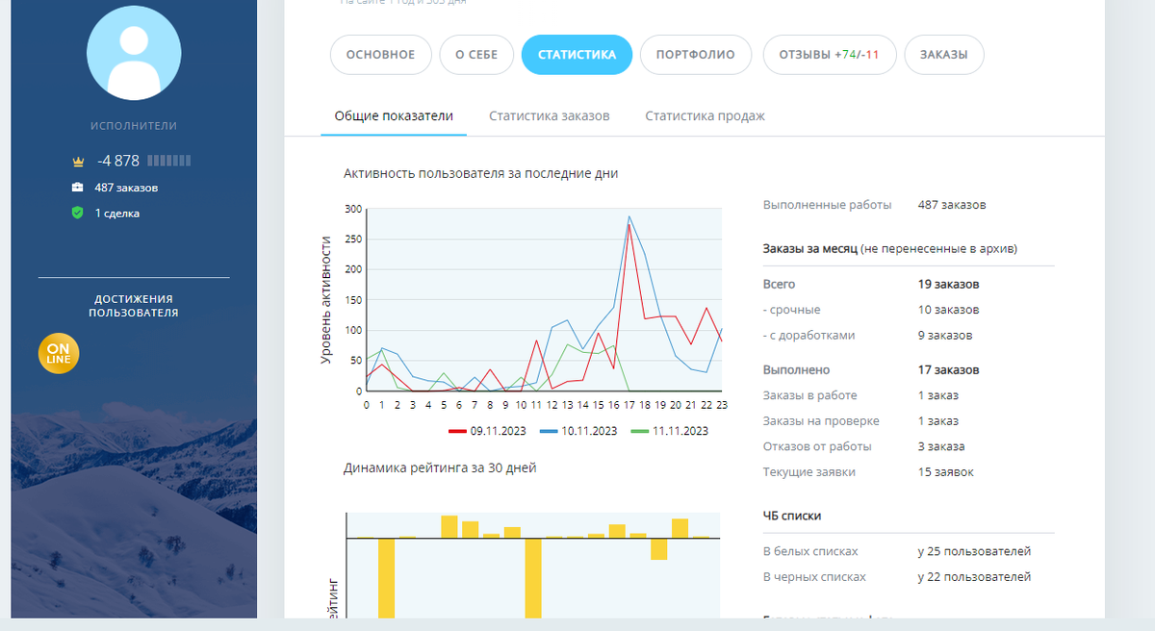The width and height of the screenshot is (1155, 631).
Task: Click the Всего 19 заказов value
Action: click(x=948, y=285)
